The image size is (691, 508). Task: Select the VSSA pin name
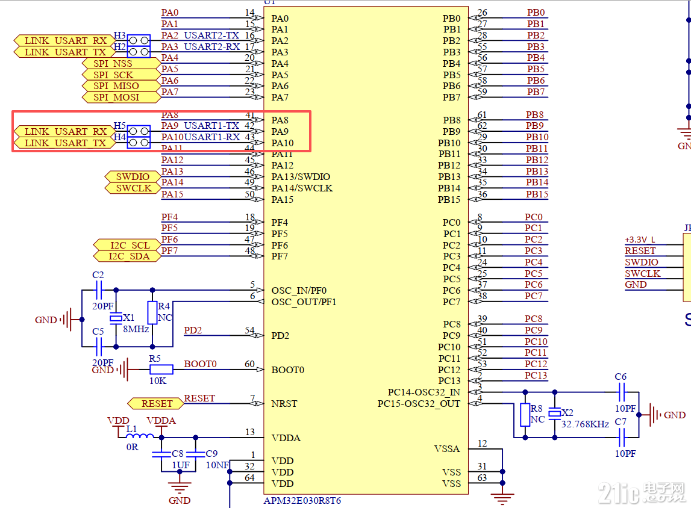(x=447, y=449)
